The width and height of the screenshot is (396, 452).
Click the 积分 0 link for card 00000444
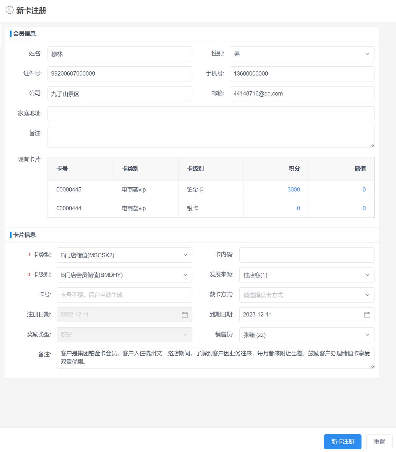pos(298,208)
